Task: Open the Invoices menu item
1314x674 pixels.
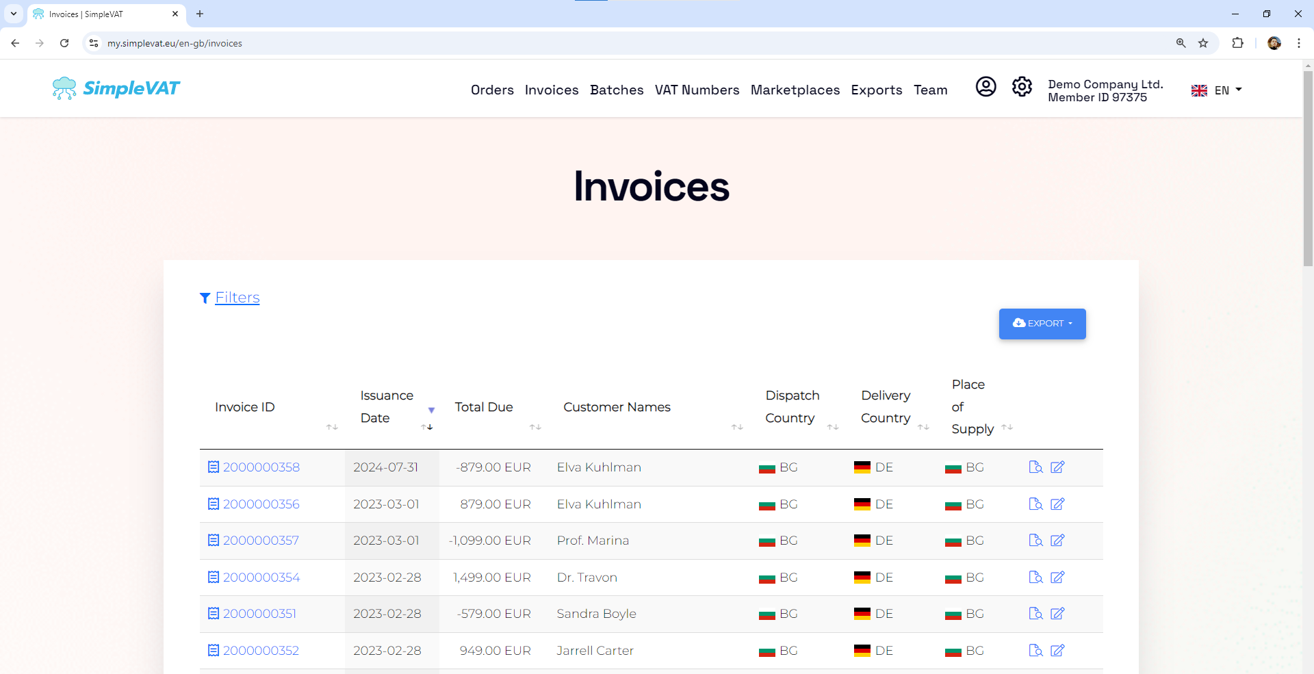Action: (x=552, y=90)
